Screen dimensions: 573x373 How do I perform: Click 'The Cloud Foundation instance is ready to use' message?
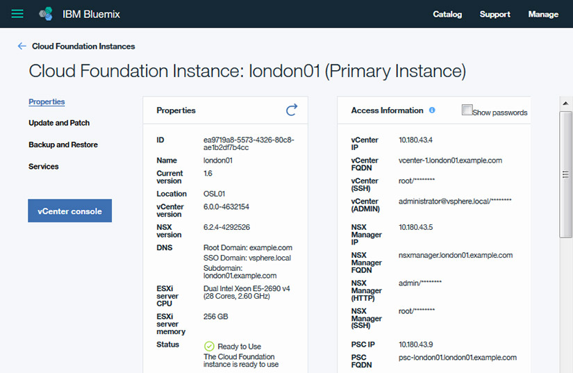[x=241, y=360]
